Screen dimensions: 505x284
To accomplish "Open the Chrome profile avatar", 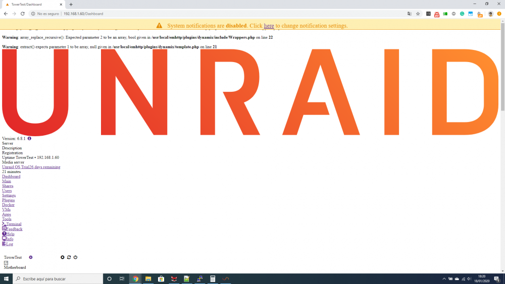I will tap(490, 14).
